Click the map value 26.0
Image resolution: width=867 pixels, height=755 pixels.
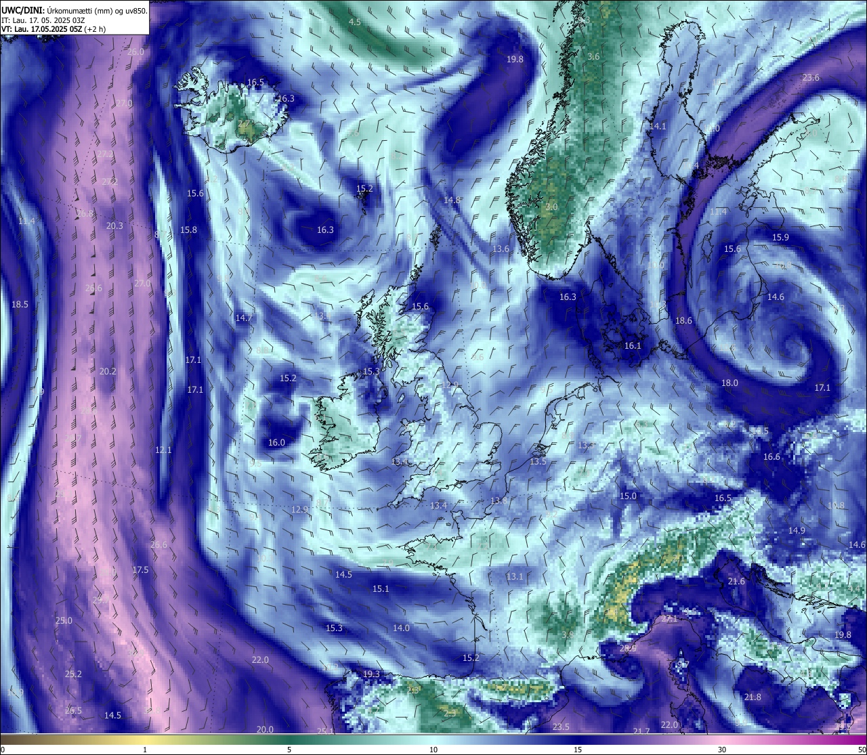(135, 52)
